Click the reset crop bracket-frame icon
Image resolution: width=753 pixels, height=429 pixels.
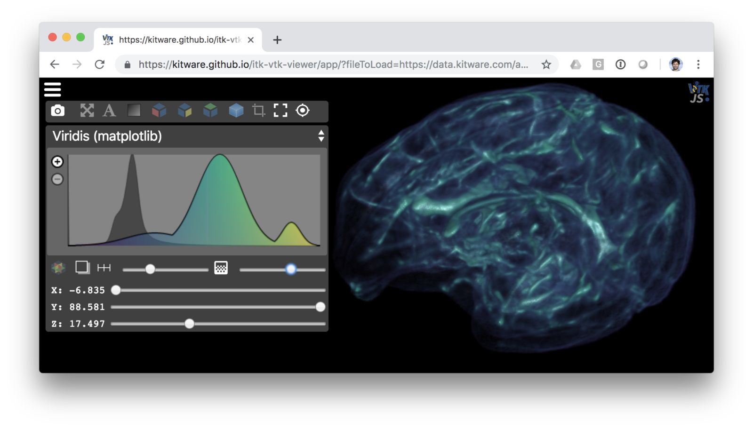280,111
